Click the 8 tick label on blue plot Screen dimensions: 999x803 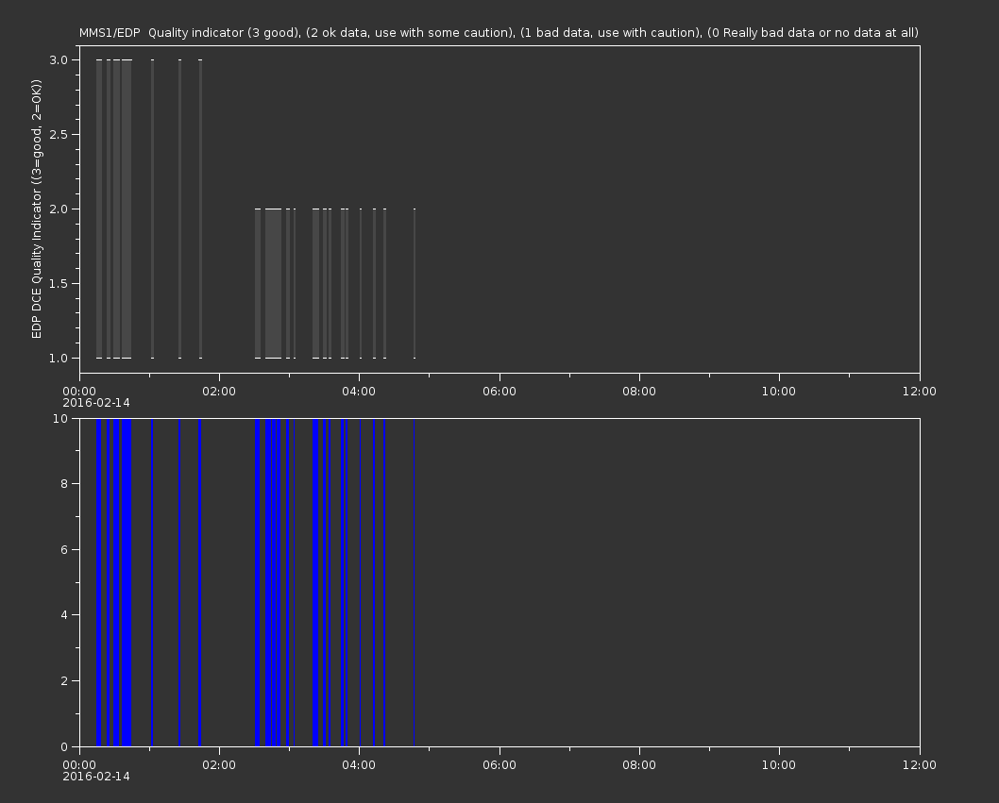(64, 484)
